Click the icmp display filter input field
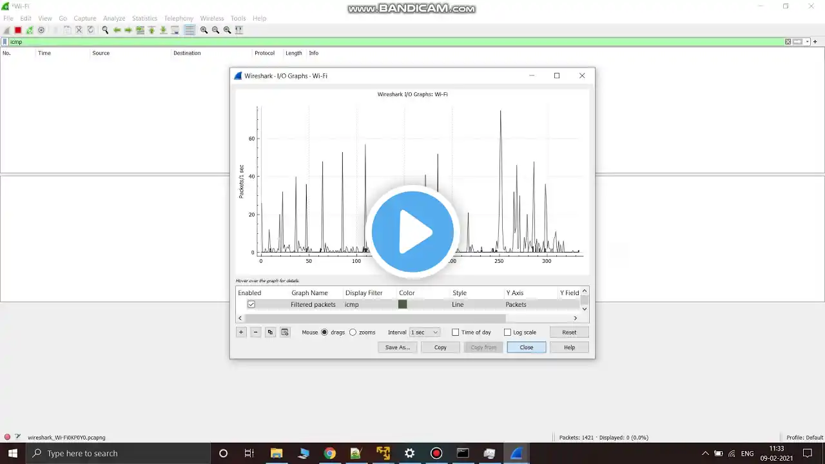The height and width of the screenshot is (464, 825). (x=395, y=42)
